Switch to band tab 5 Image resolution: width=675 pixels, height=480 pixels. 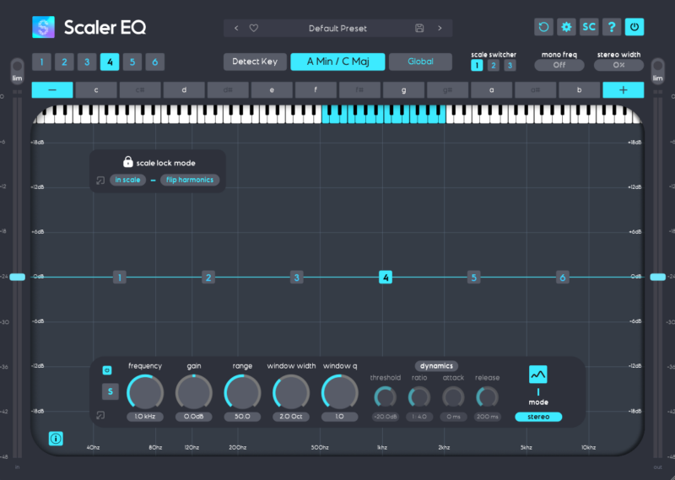132,62
